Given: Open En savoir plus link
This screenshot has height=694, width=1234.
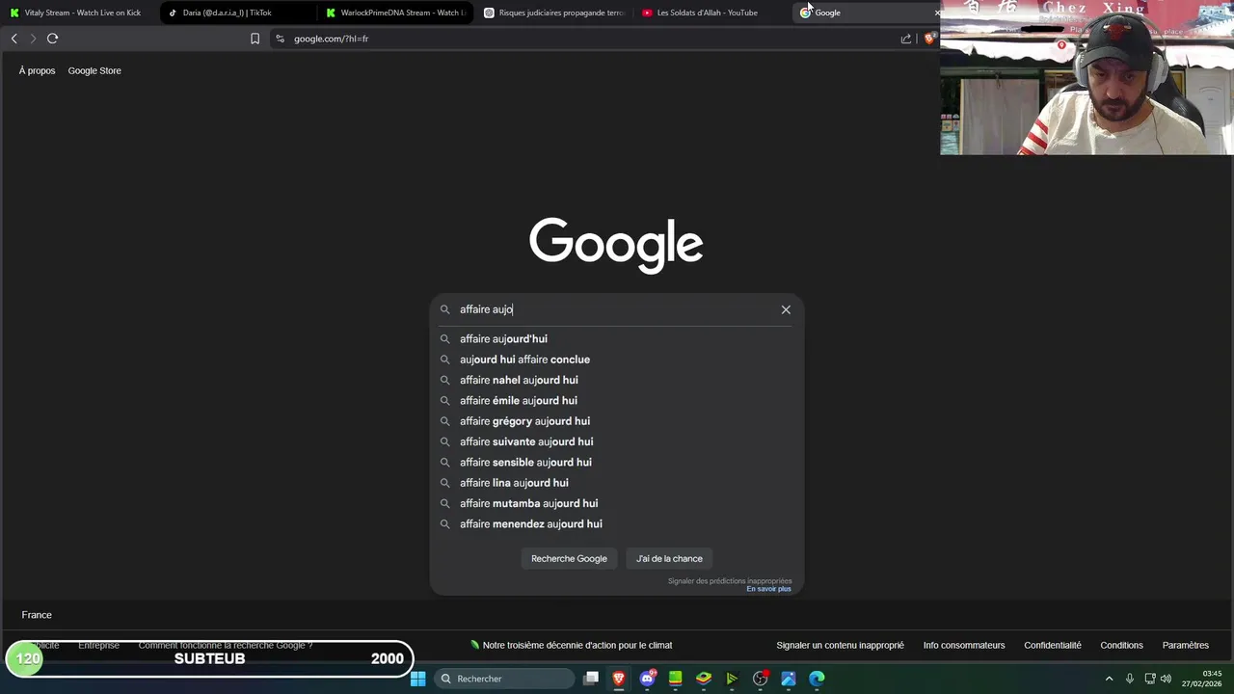Looking at the screenshot, I should click(768, 589).
